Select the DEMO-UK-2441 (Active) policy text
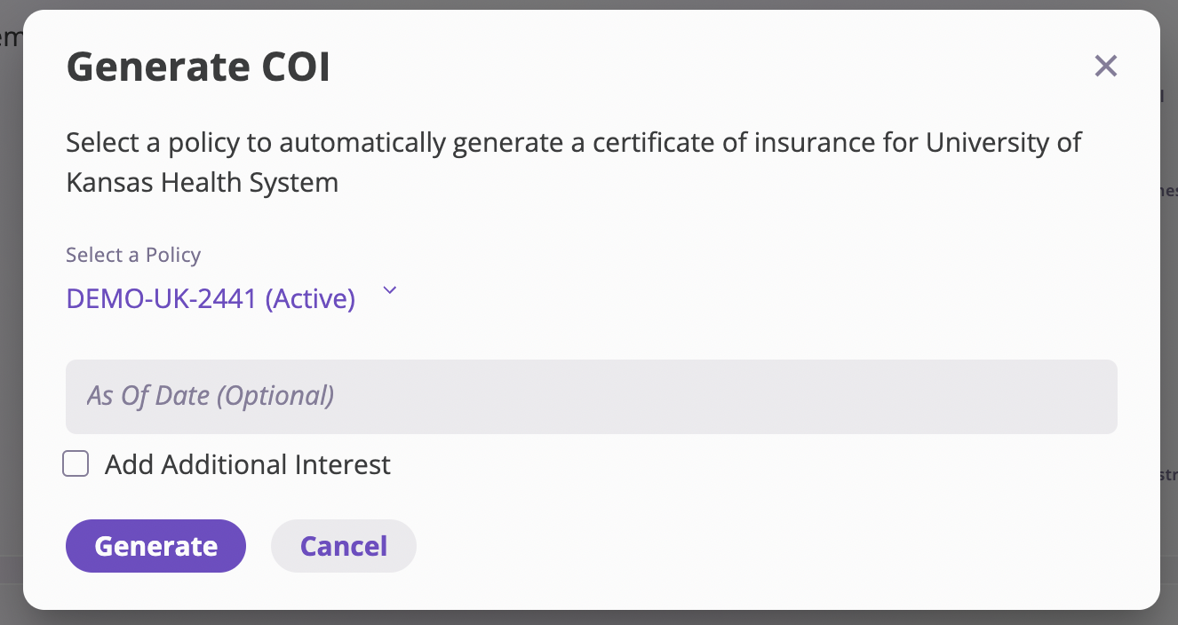Image resolution: width=1178 pixels, height=625 pixels. pos(211,299)
